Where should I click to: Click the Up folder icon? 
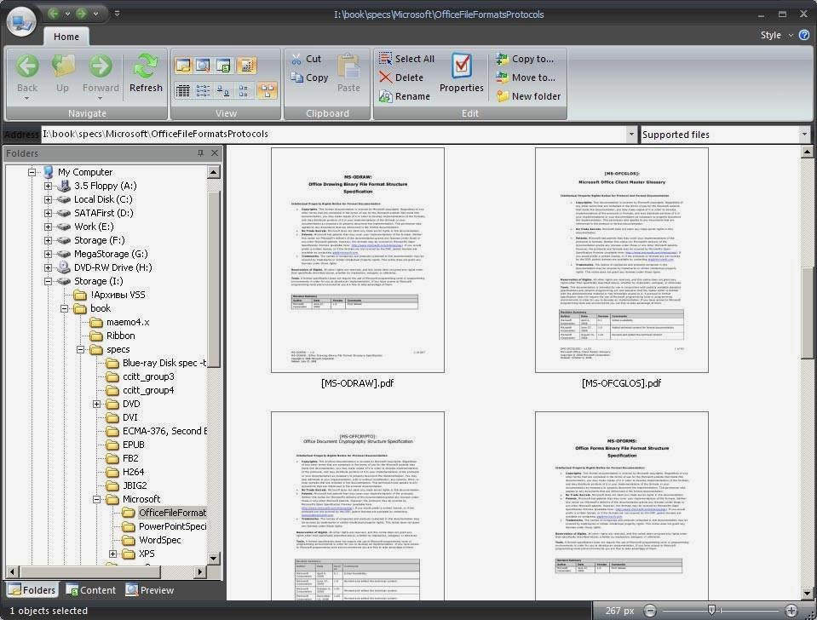62,66
